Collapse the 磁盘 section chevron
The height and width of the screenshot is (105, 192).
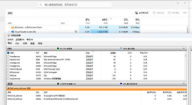click(184, 84)
